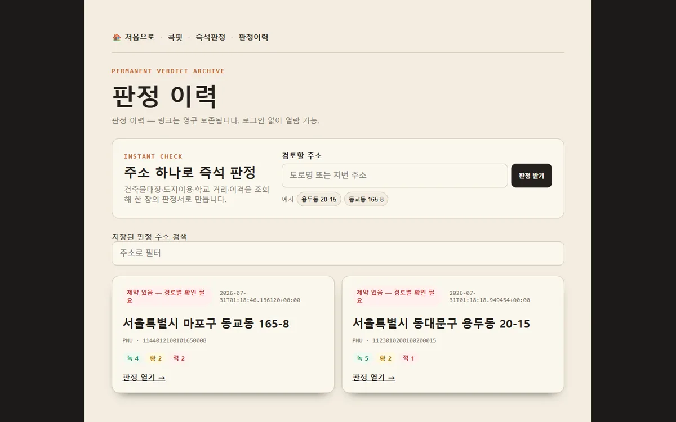
Task: Open the 판정이력 nav item
Action: pos(253,37)
